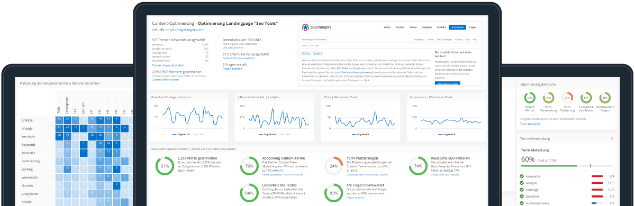
Task: Open the Ratgeber menu item
Action: coord(427,27)
